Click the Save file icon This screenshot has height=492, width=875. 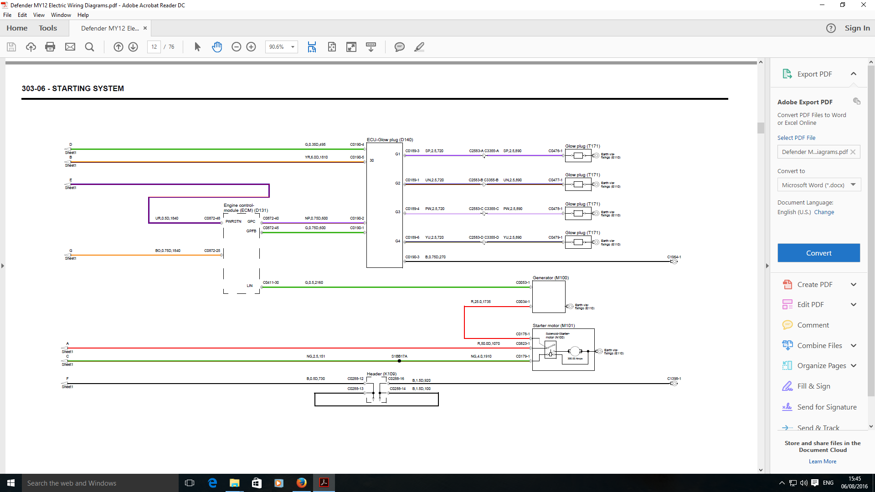pos(11,47)
